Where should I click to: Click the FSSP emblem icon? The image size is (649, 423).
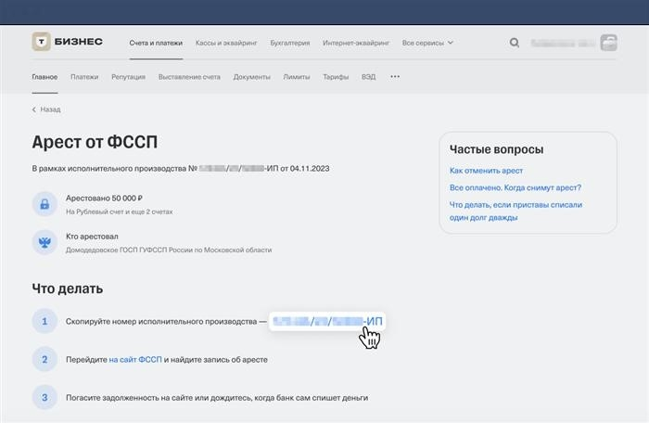coord(44,242)
